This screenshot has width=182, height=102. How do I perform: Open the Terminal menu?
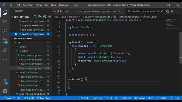[64, 5]
